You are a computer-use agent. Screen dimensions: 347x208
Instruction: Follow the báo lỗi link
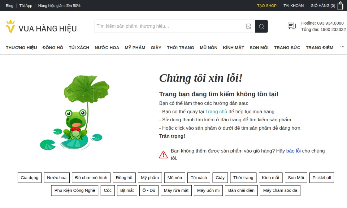293,151
